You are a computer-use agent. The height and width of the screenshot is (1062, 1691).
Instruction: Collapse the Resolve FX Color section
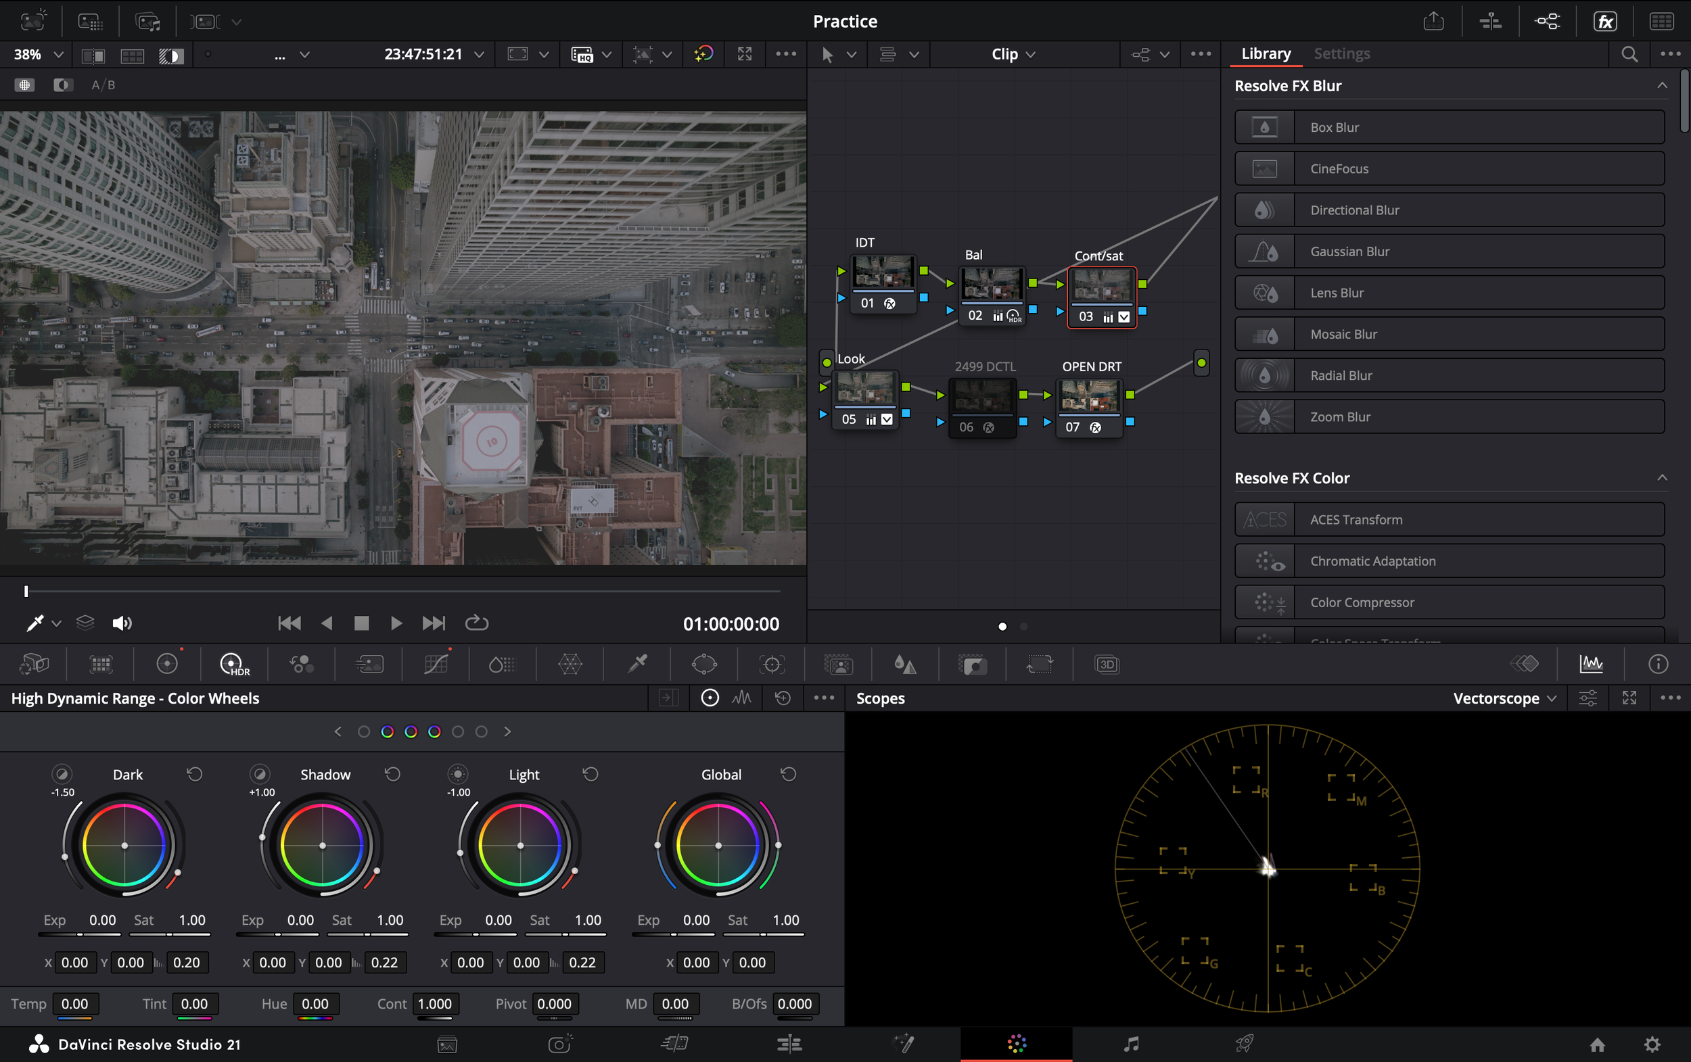pos(1661,478)
